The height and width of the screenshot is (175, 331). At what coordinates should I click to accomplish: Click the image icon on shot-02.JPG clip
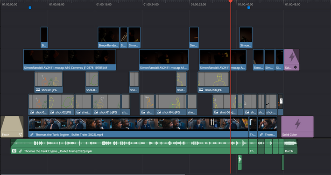(x=52, y=112)
